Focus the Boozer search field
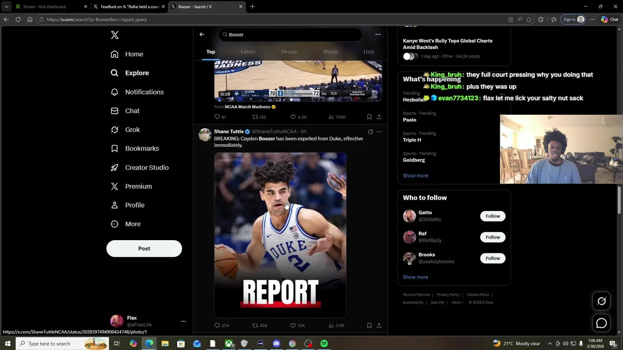Screen dimensions: 623x350 pyautogui.click(x=290, y=35)
